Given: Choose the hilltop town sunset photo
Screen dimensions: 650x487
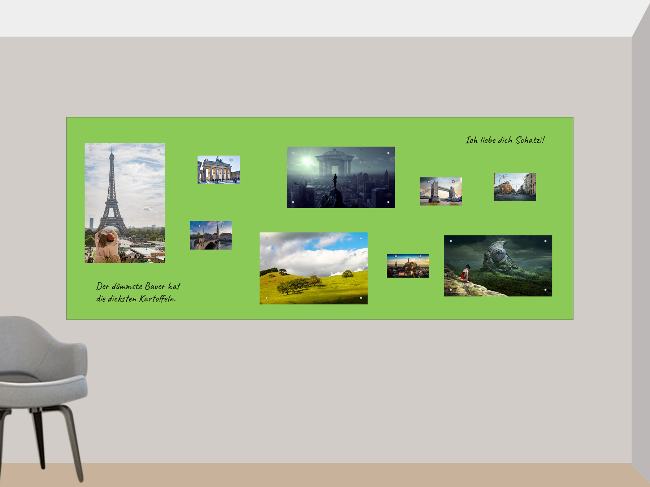Looking at the screenshot, I should [408, 266].
